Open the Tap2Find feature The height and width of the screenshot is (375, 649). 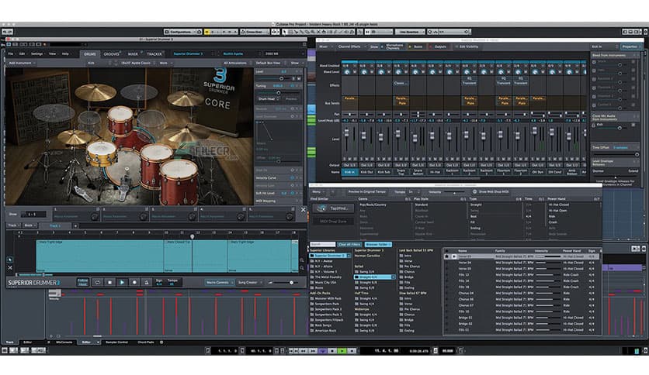coord(333,208)
